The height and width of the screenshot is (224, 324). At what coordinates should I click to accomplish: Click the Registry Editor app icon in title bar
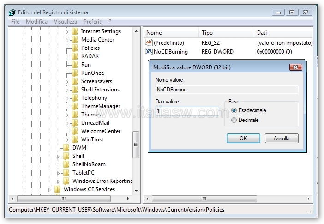click(x=12, y=12)
